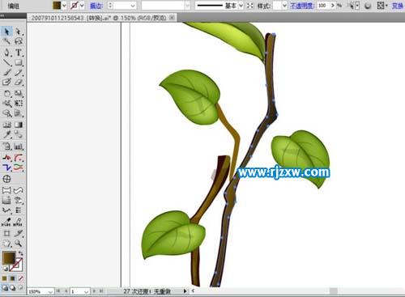Viewport: 405px width, 297px height.
Task: Expand the stroke weight dropdown
Action: tap(133, 6)
